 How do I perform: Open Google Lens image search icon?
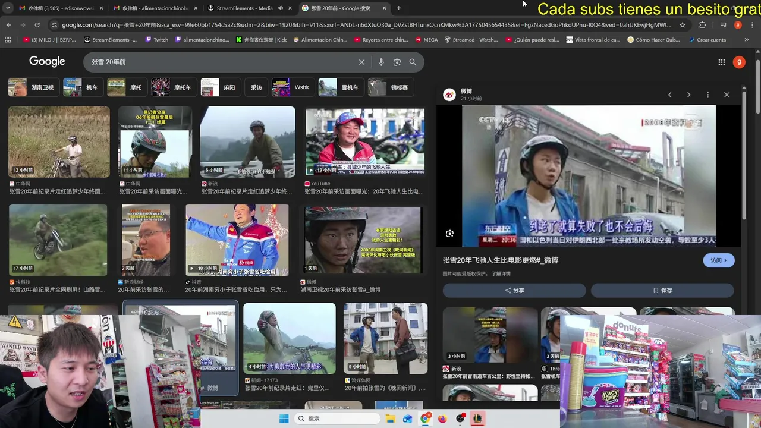click(x=397, y=62)
